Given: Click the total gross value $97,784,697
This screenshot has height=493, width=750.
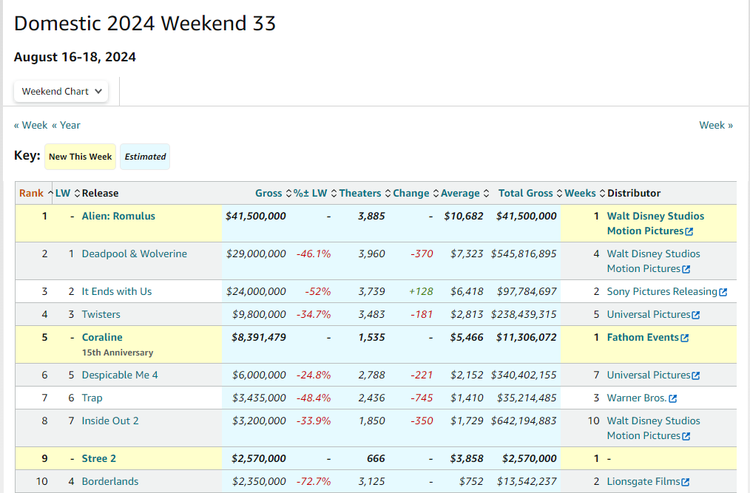Looking at the screenshot, I should (x=527, y=292).
